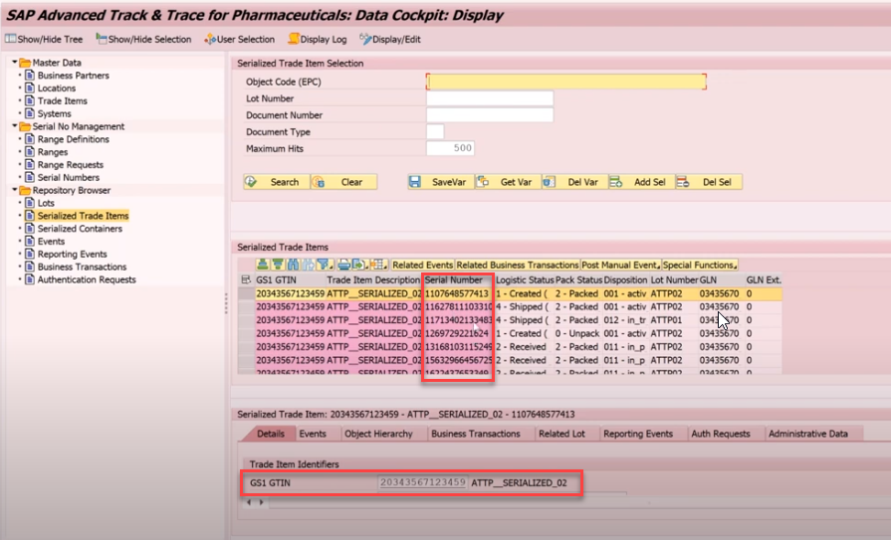Image resolution: width=891 pixels, height=540 pixels.
Task: Open Events tree node
Action: pyautogui.click(x=51, y=242)
